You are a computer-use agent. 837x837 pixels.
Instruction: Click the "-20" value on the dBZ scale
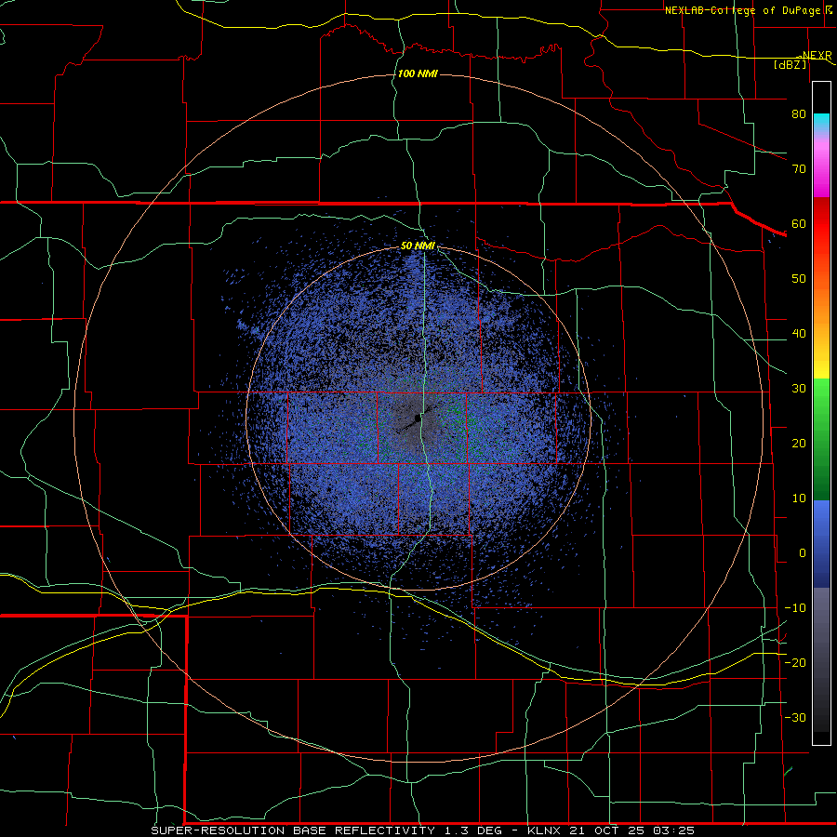795,662
